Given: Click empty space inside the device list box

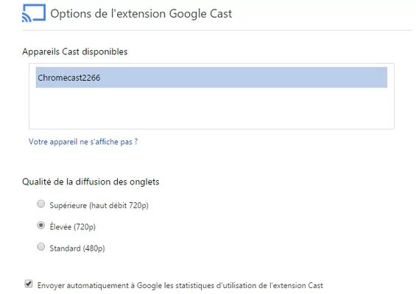Looking at the screenshot, I should [x=211, y=109].
